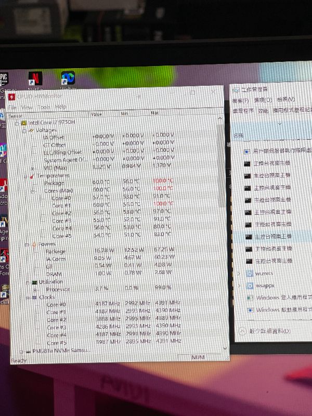Click HWMonitor scrollbar up arrow
312x416 pixels.
coord(220,119)
